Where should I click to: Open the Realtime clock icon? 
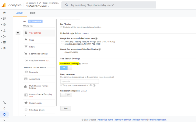pos(5,25)
